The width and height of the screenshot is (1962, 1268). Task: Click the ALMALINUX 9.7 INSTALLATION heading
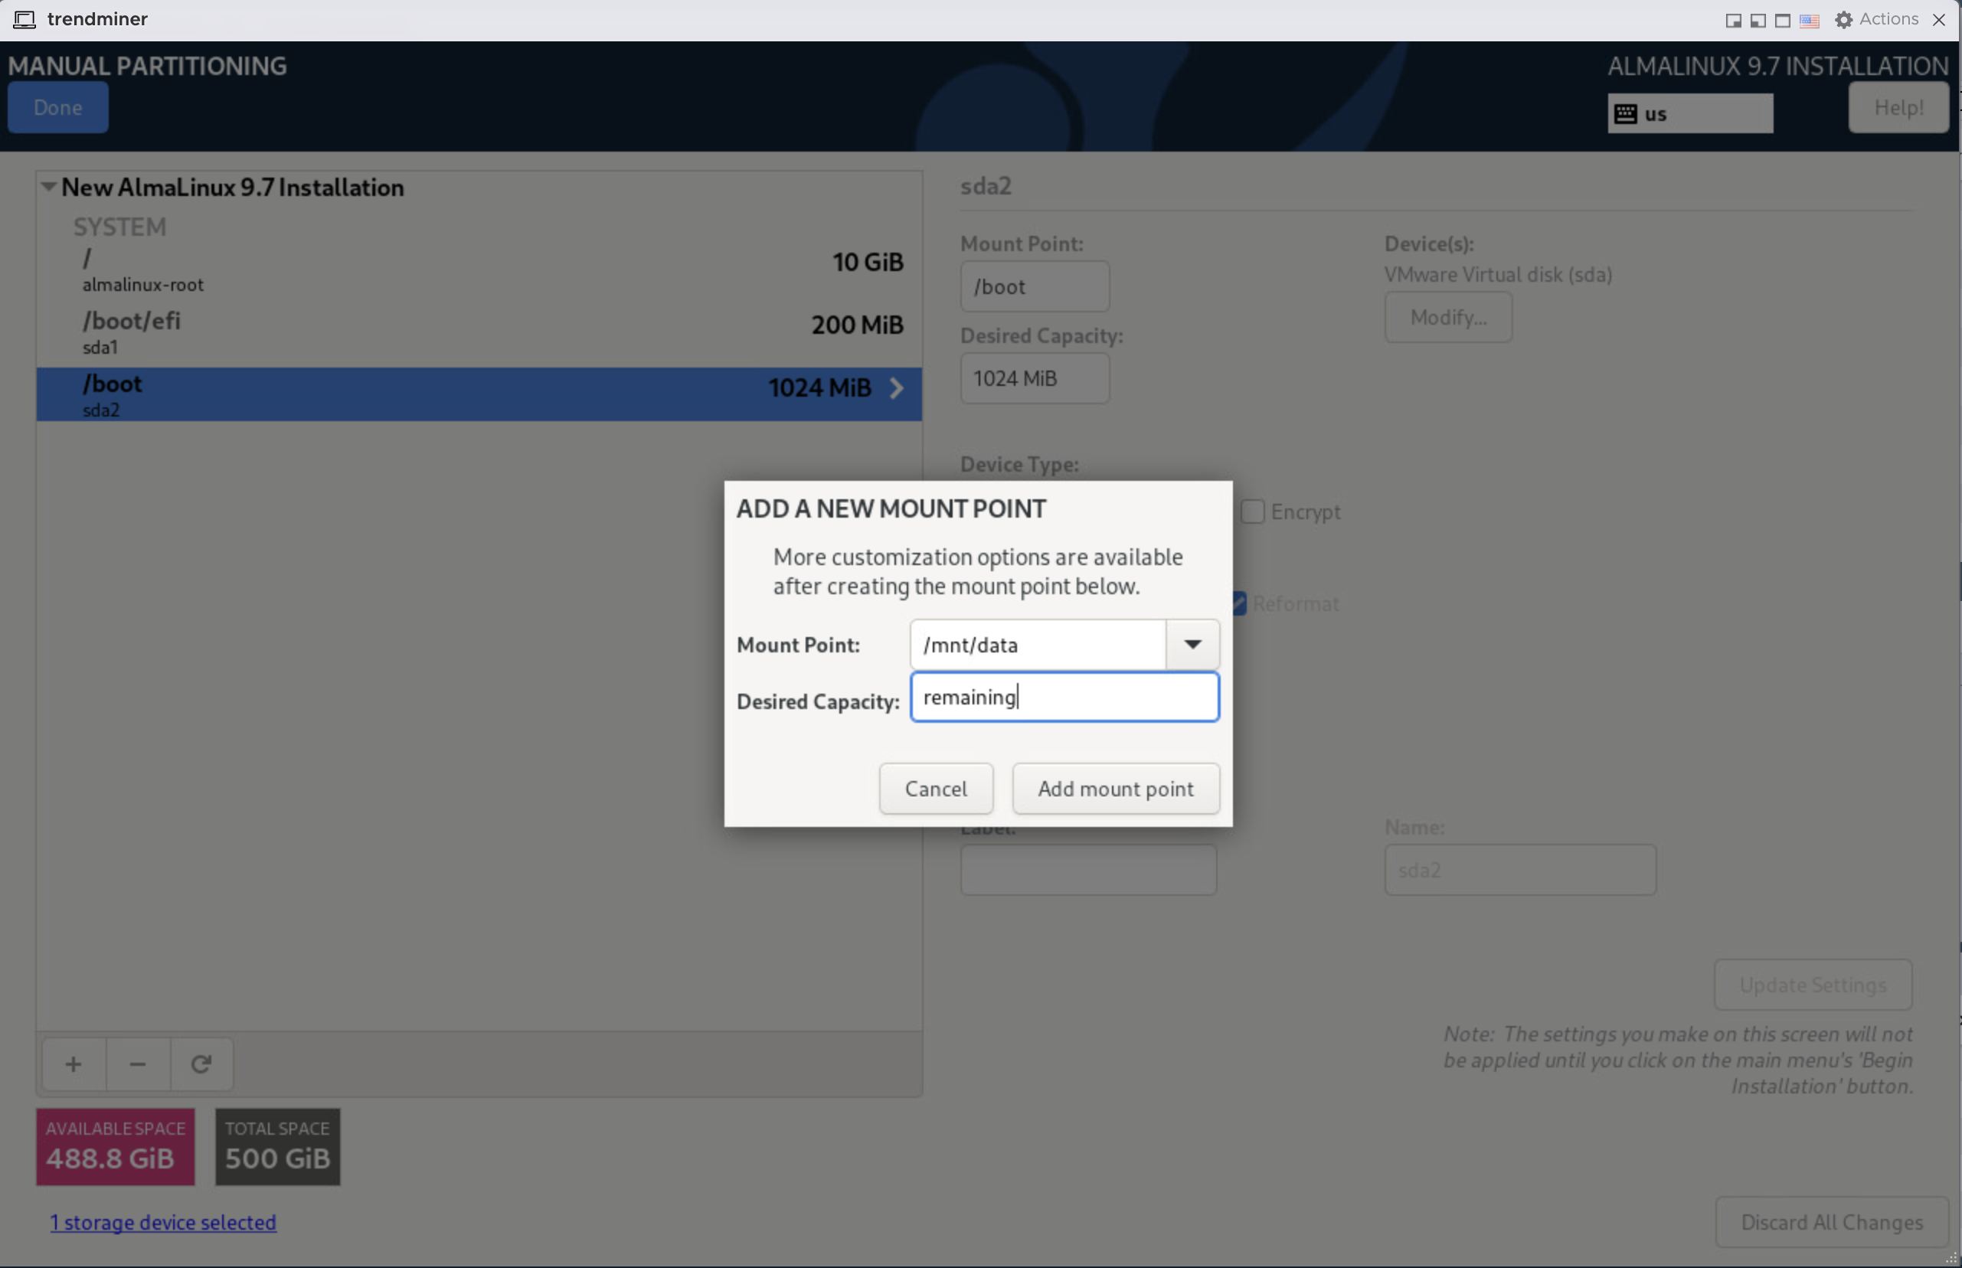(1777, 66)
